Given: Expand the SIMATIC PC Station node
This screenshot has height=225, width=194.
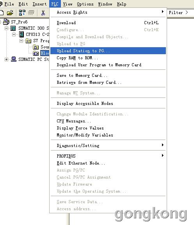Looking at the screenshot, I should [6, 59].
